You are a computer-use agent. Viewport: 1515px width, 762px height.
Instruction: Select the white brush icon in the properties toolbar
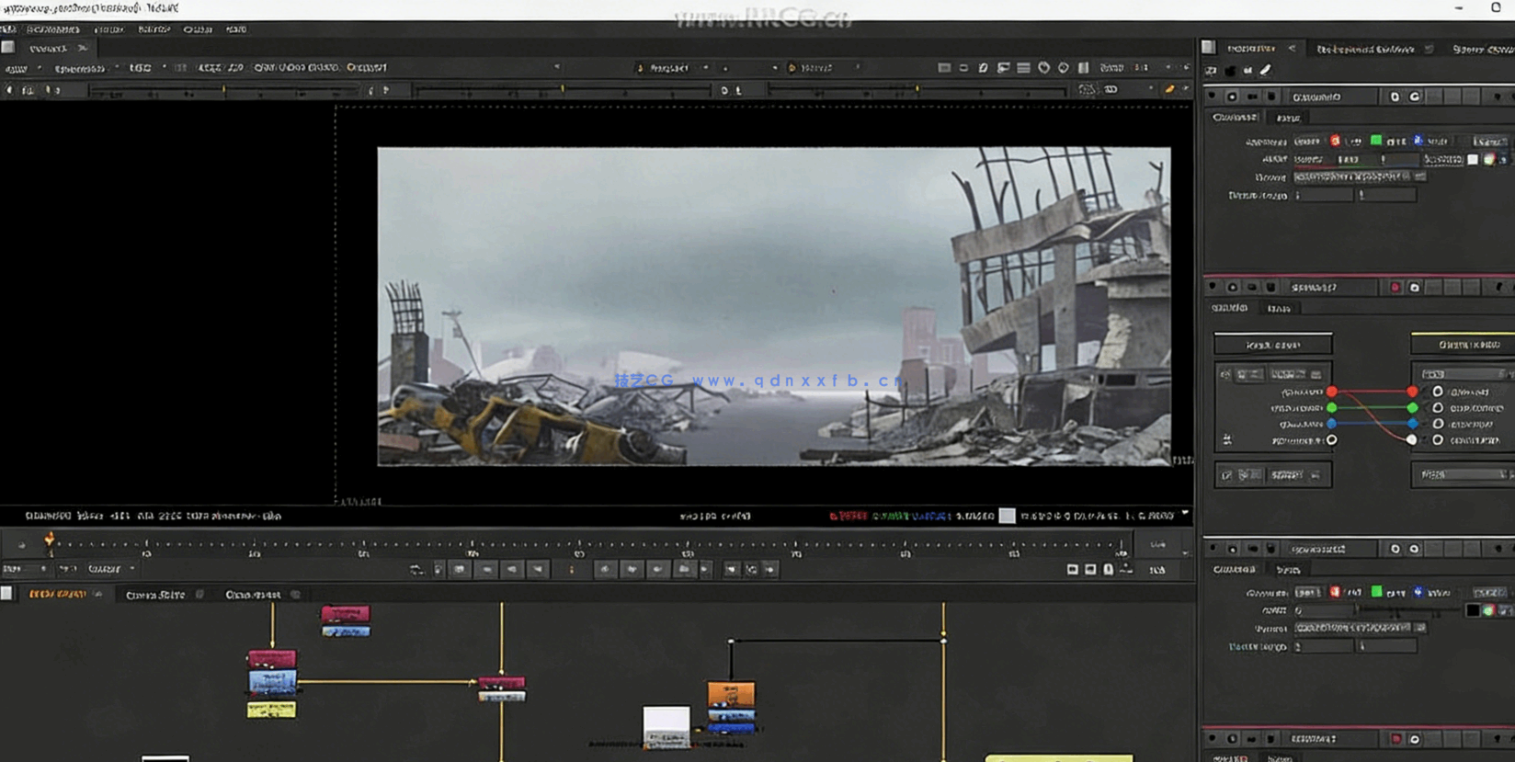pos(1266,70)
